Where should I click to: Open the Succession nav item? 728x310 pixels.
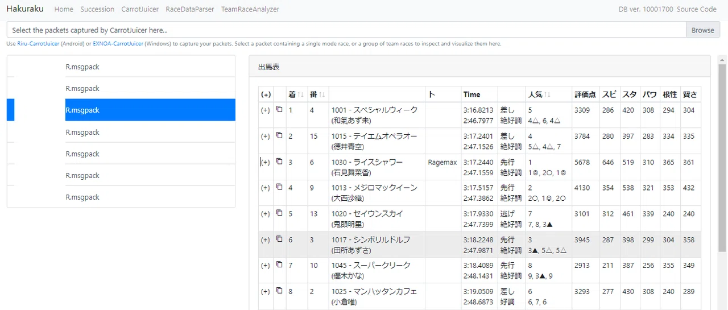coord(97,9)
